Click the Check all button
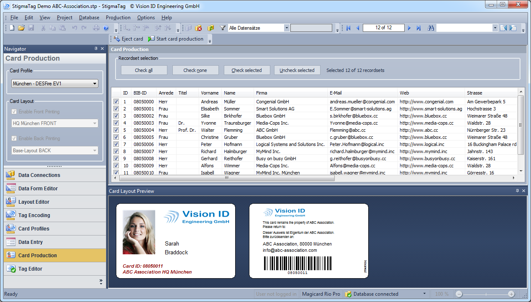Viewport: 531px width, 302px height. [x=144, y=70]
